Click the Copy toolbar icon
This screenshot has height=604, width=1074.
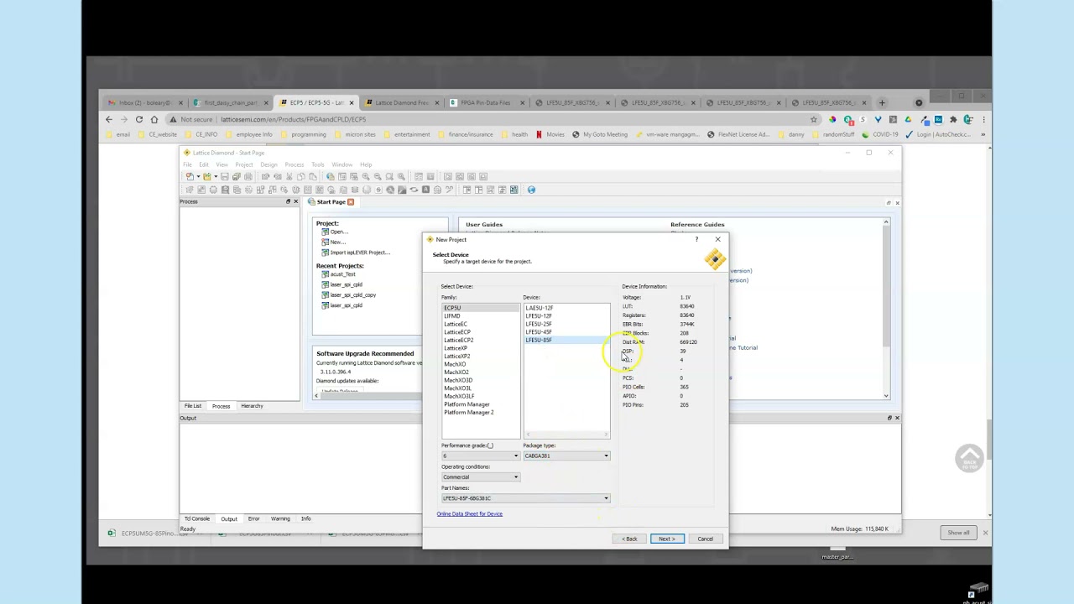pyautogui.click(x=301, y=176)
